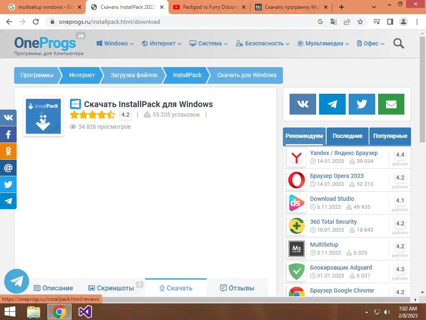This screenshot has height=320, width=426.
Task: Click the Twitter icon in left sidebar
Action: click(8, 184)
